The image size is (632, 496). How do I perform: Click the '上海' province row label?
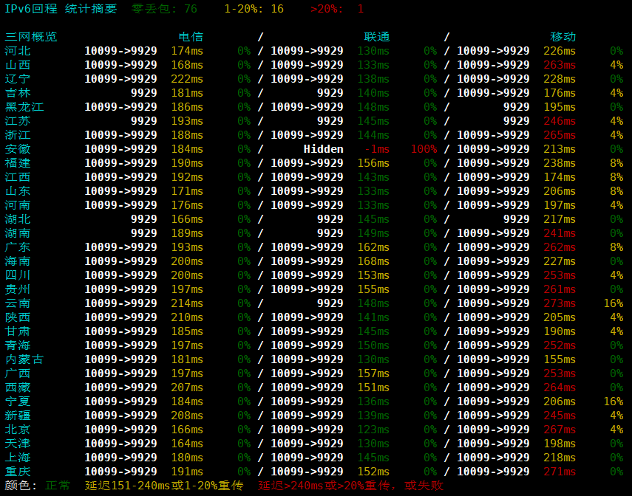18,458
